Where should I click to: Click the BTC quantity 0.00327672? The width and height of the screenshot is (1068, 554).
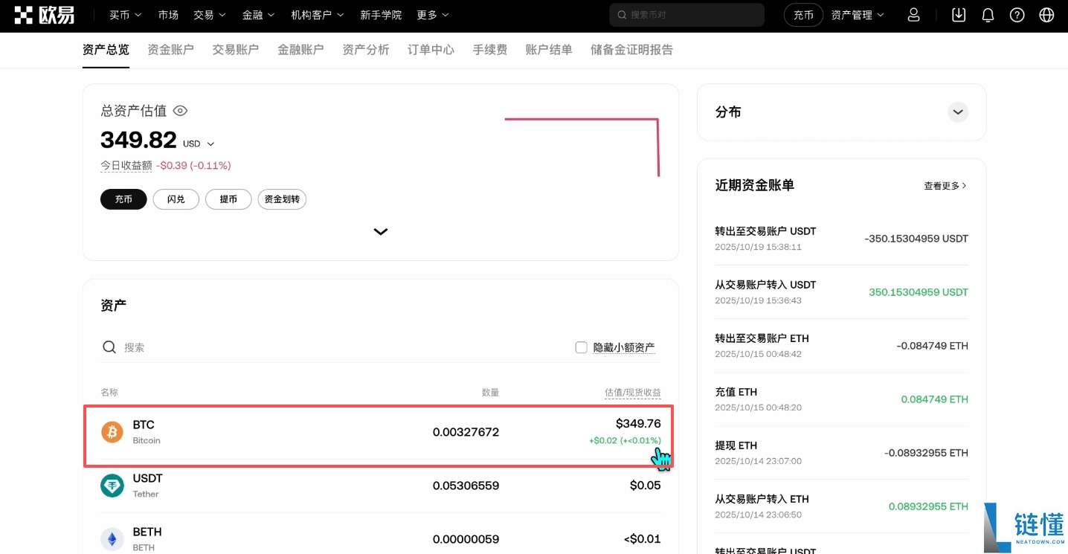[x=466, y=432]
